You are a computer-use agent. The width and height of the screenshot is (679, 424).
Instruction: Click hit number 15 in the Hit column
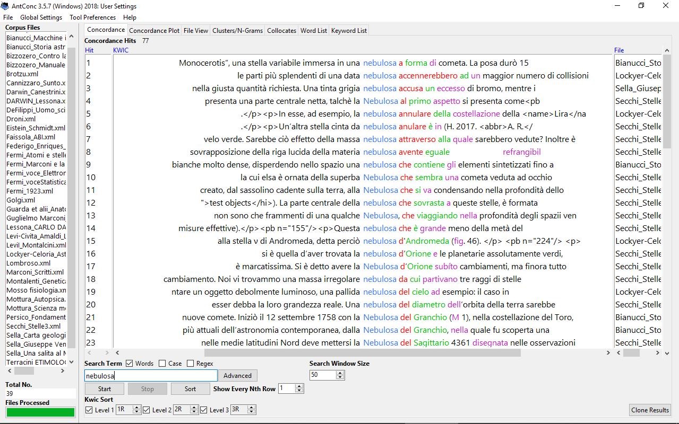click(x=91, y=241)
